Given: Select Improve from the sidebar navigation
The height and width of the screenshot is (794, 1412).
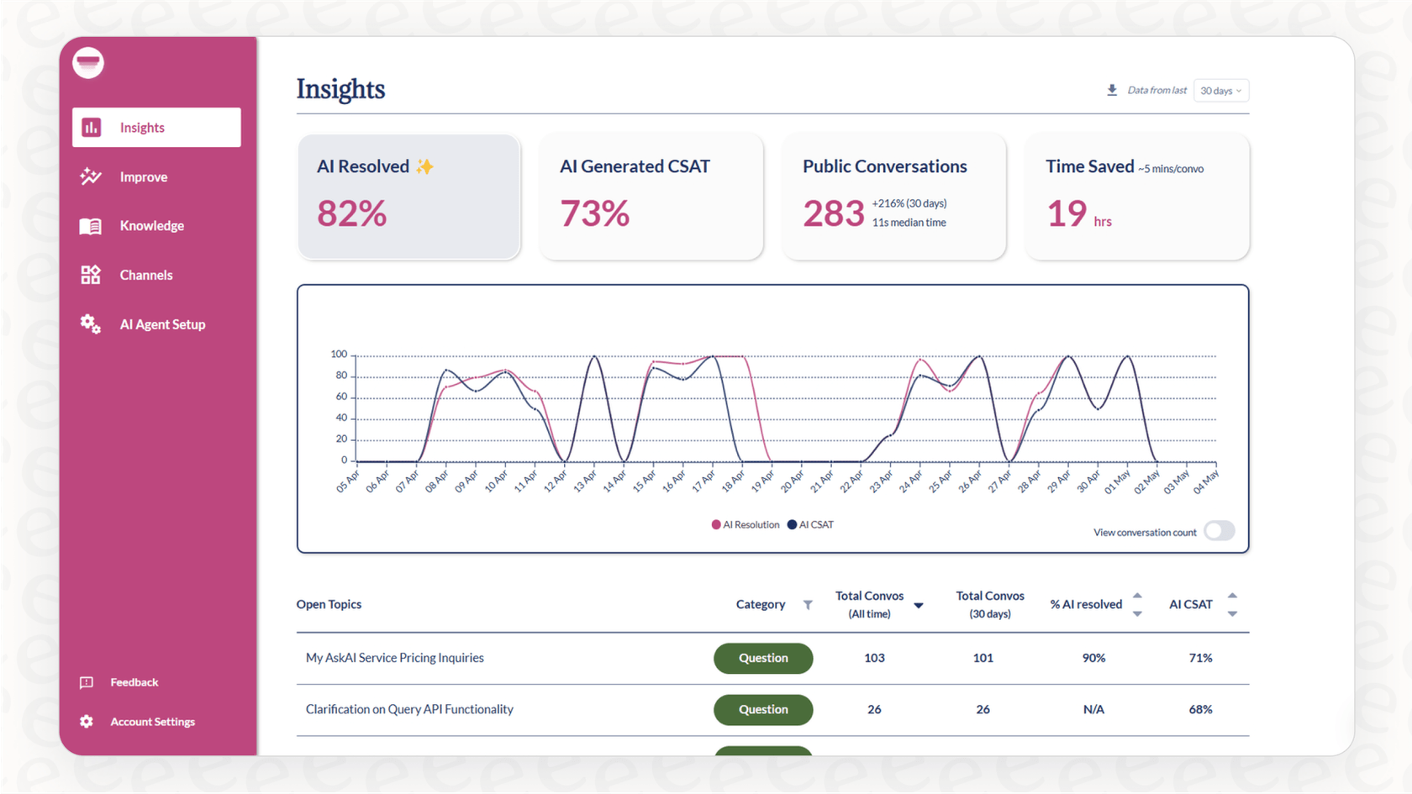Looking at the screenshot, I should coord(144,176).
